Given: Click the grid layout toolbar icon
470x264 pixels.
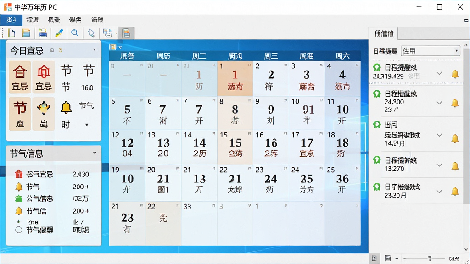Looking at the screenshot, I should [107, 33].
